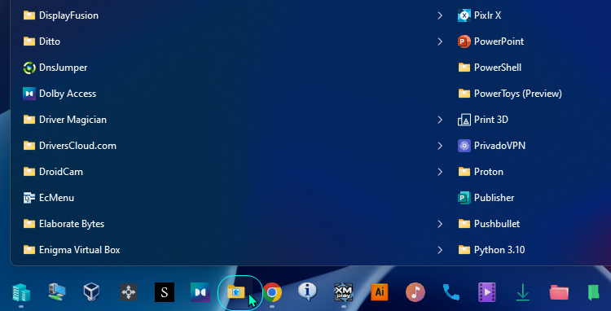Launch VirtualBox cube icon in taskbar

click(92, 292)
